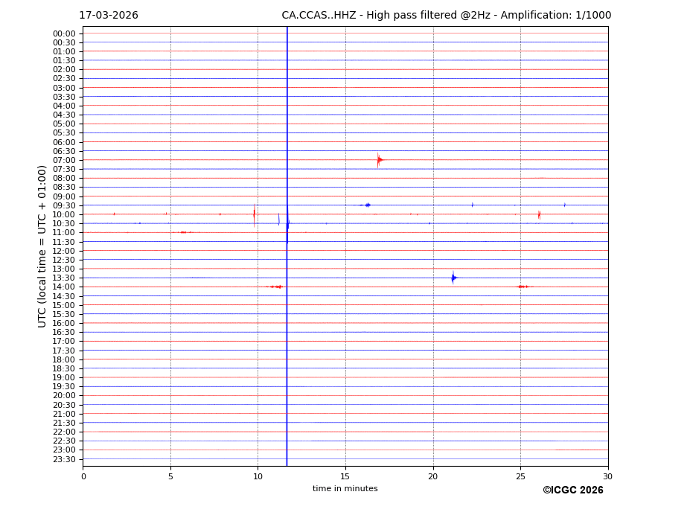
Task: Select red event near minute 26 on 10:00 trace
Action: coord(539,214)
